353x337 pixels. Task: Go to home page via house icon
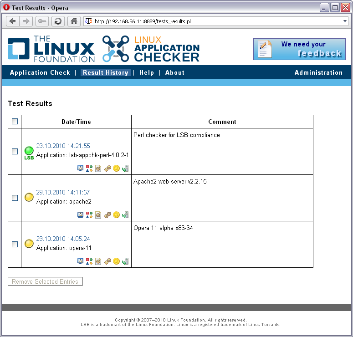74,21
